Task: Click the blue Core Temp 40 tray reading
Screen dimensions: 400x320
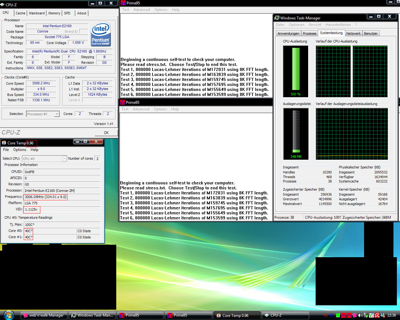Action: point(331,315)
